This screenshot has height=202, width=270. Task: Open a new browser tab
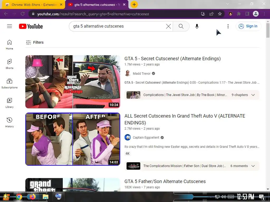tap(134, 5)
